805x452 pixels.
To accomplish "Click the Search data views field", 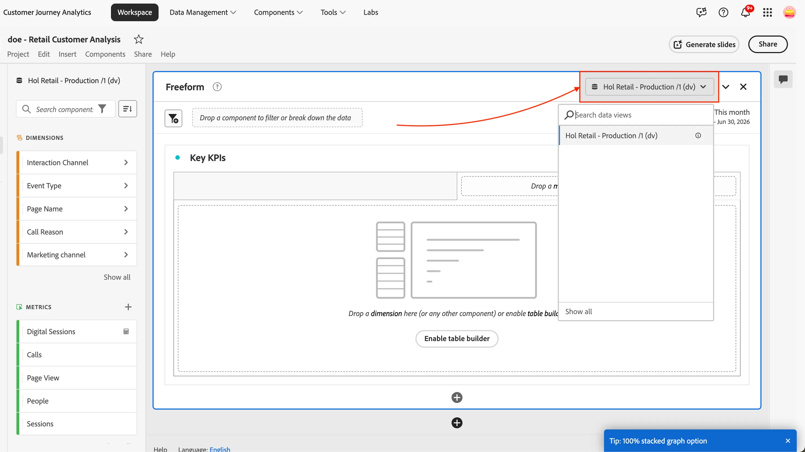I will pos(636,115).
